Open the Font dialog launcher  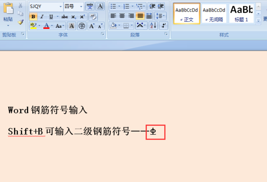pyautogui.click(x=102, y=34)
